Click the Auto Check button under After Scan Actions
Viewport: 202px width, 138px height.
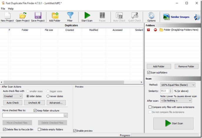13,103
